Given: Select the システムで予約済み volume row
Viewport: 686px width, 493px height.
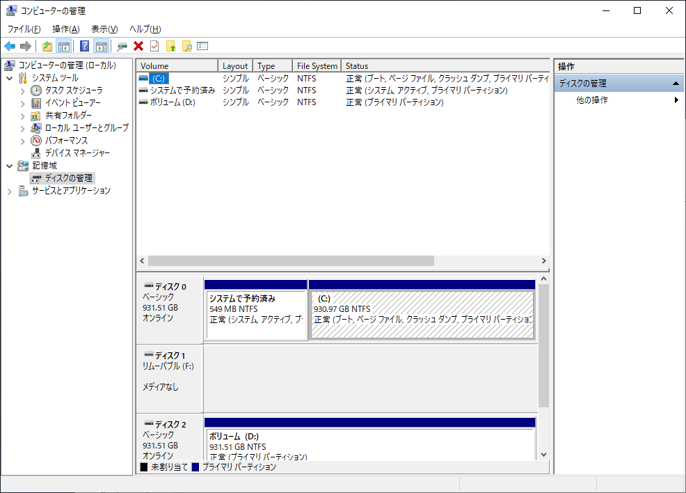Looking at the screenshot, I should click(343, 91).
